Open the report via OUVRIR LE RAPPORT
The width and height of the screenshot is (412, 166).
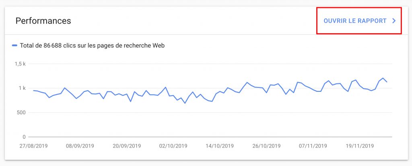(355, 21)
